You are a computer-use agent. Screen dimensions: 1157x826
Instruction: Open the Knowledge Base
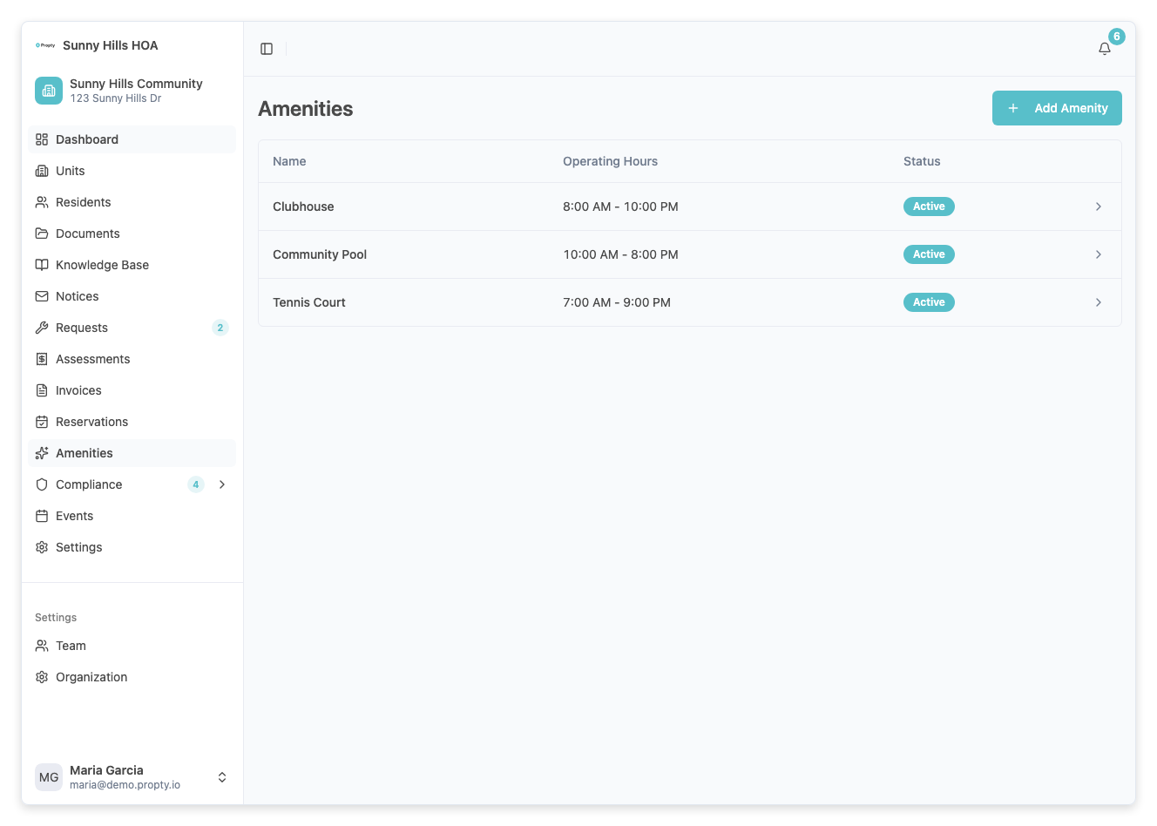pyautogui.click(x=102, y=265)
